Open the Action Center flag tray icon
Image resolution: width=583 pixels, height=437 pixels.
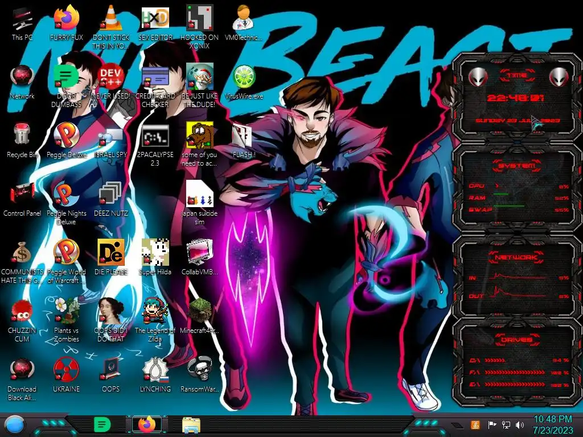point(492,424)
